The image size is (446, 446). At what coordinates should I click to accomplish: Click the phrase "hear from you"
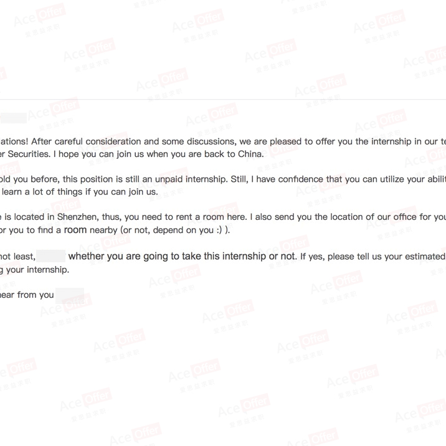point(26,295)
